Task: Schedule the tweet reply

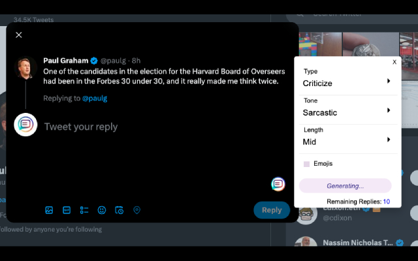Action: 119,210
